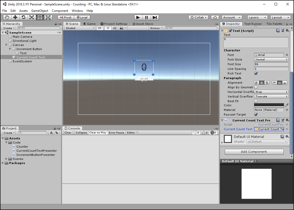Set right horizontal alignment

click(267, 83)
